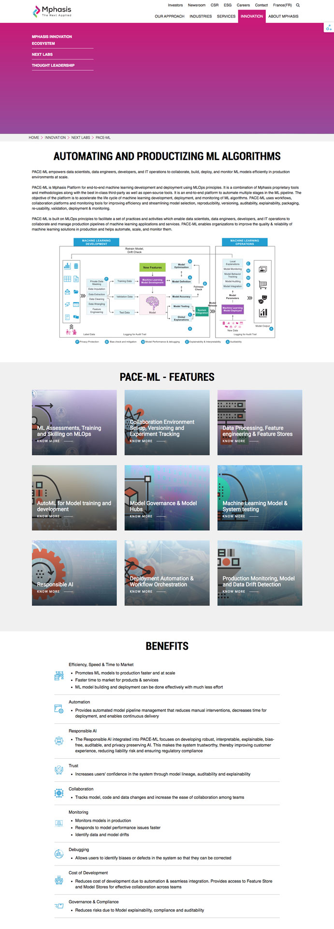Click the Governance & Compliance icon
Viewport: 334px width, 929px height.
click(x=59, y=906)
